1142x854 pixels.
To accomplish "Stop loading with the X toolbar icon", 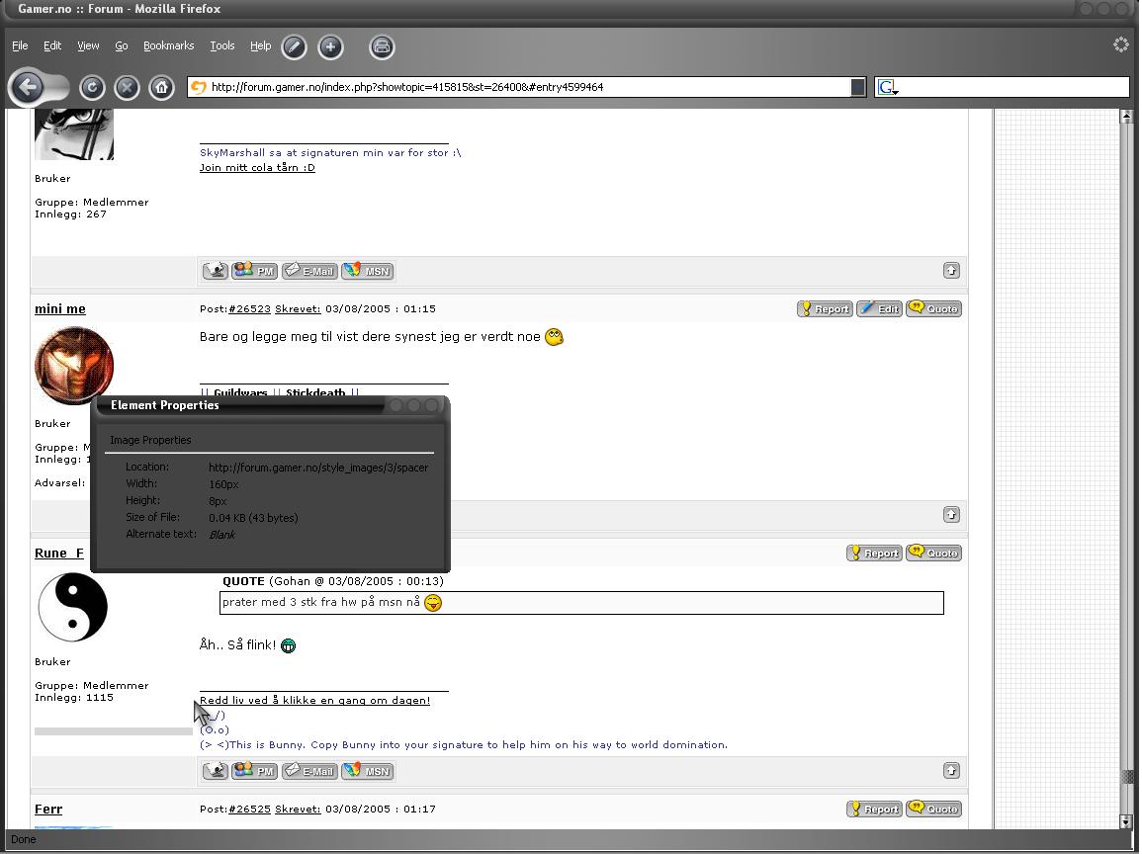I will click(x=127, y=88).
